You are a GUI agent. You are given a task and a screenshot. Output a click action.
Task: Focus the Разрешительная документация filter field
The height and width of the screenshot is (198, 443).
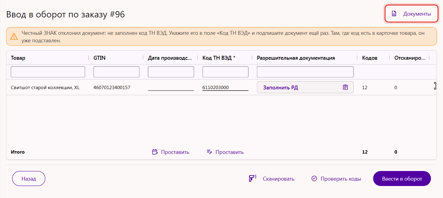click(x=305, y=72)
